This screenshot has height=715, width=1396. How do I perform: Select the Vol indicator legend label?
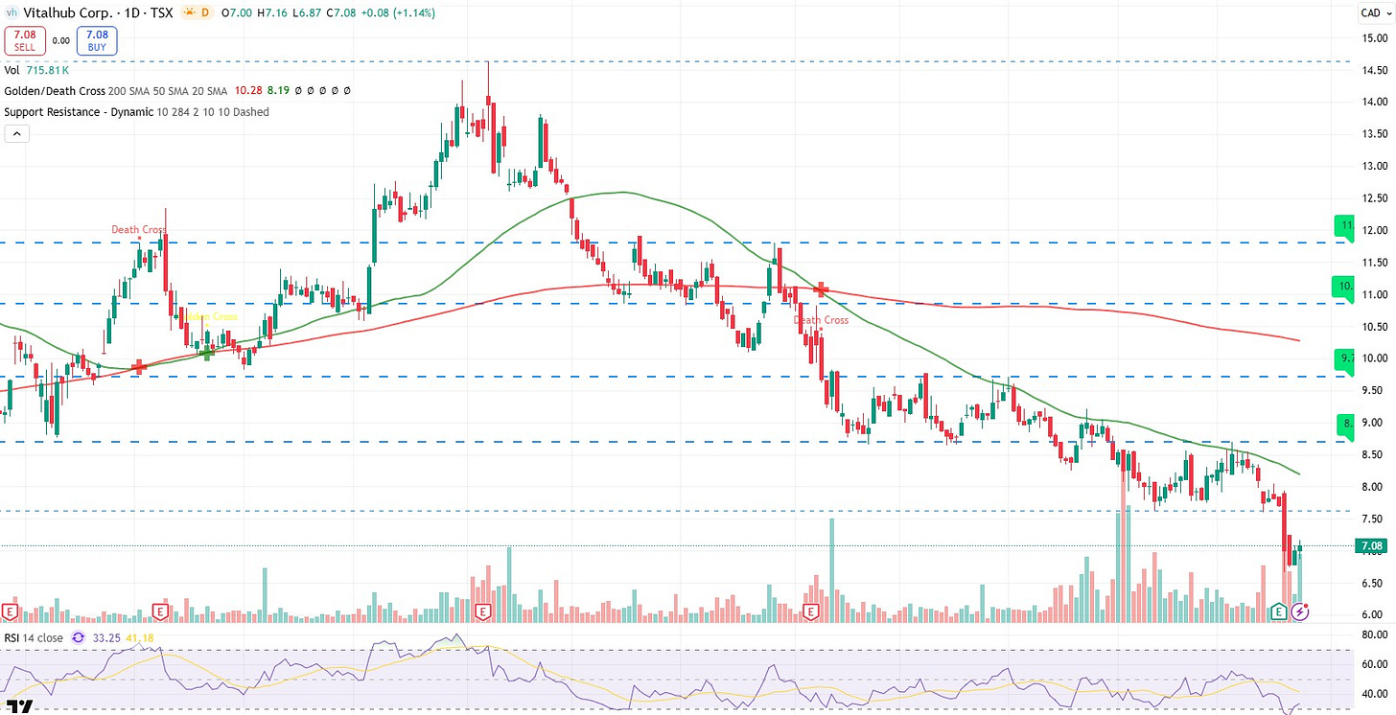pyautogui.click(x=12, y=70)
